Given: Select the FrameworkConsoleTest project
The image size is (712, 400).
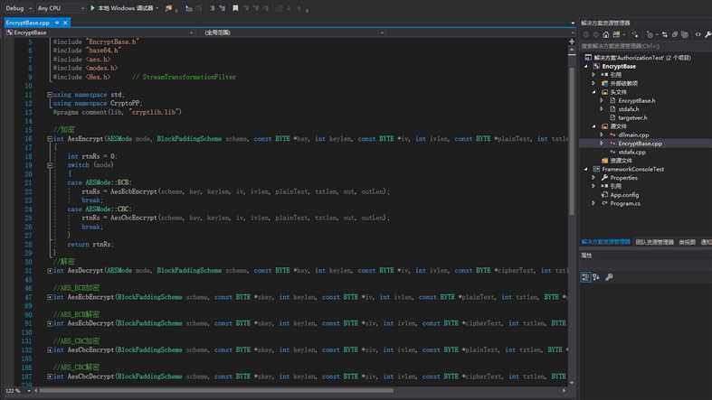Looking at the screenshot, I should coord(632,169).
